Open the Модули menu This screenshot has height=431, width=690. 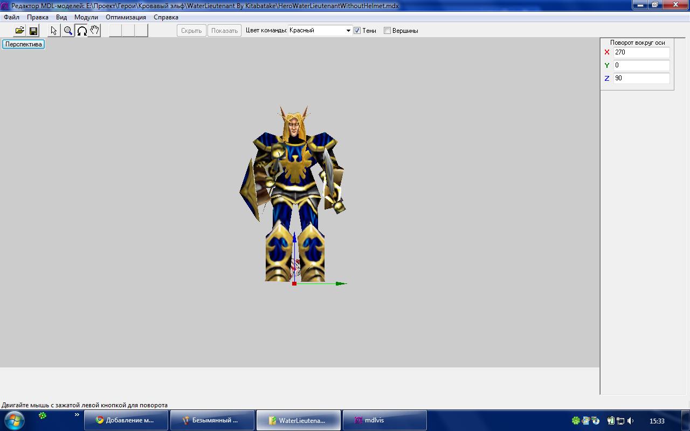(86, 17)
